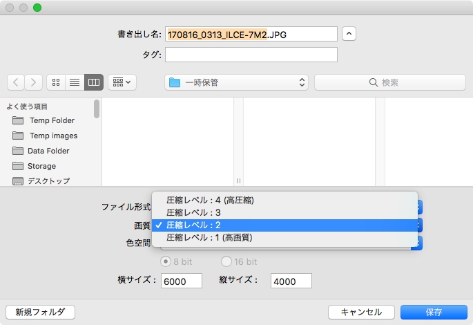
Task: Click the green zoom window button
Action: click(37, 8)
